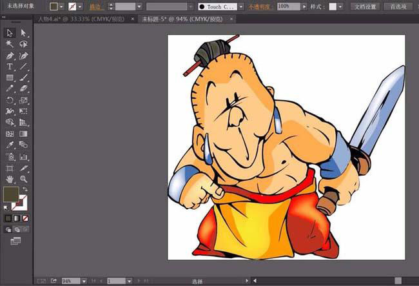The height and width of the screenshot is (286, 419).
Task: Enable Draw Normal mode
Action: 8,230
